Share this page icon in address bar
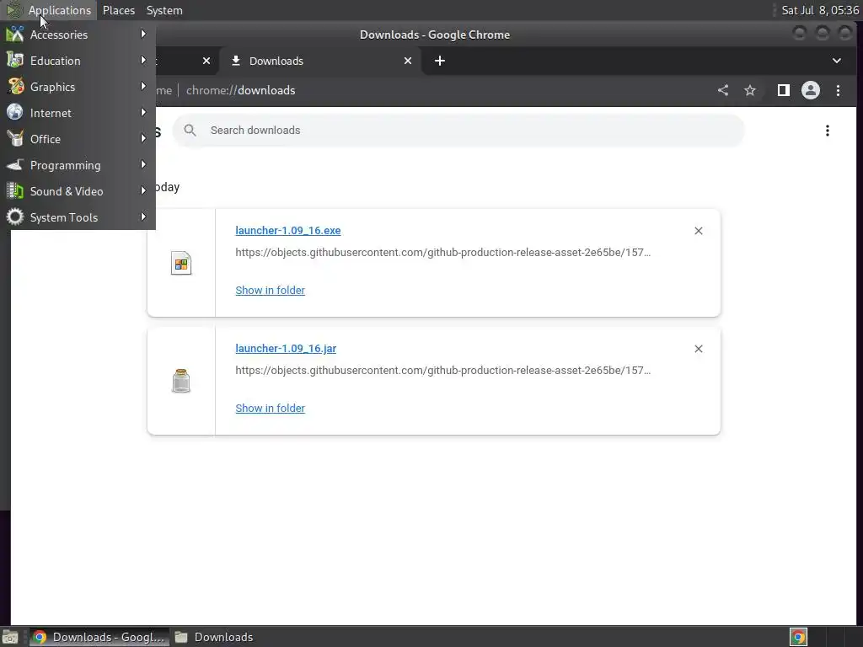 (723, 90)
